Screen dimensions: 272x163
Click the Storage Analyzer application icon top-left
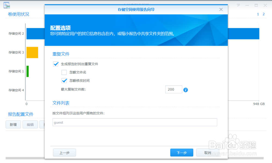[x=7, y=5]
